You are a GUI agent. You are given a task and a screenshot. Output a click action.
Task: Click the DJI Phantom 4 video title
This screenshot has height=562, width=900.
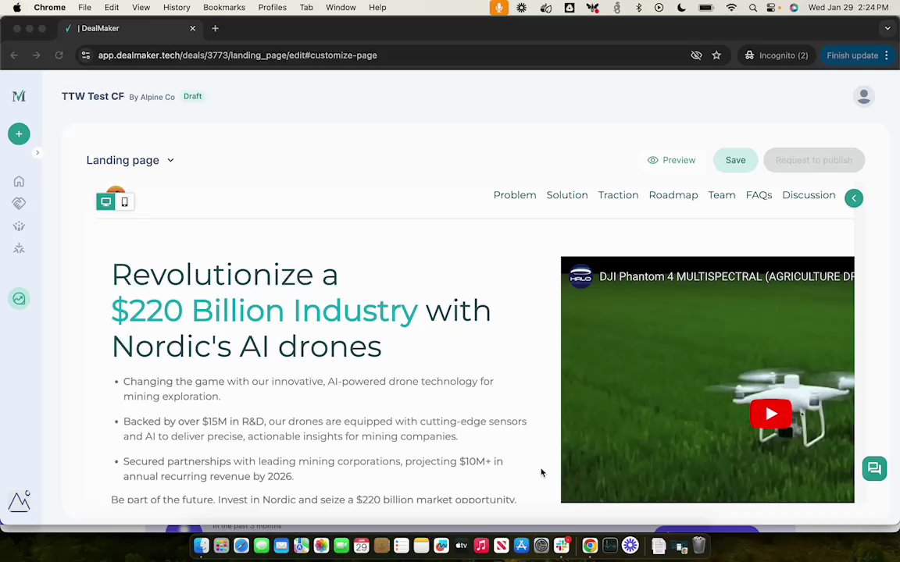[x=726, y=276]
